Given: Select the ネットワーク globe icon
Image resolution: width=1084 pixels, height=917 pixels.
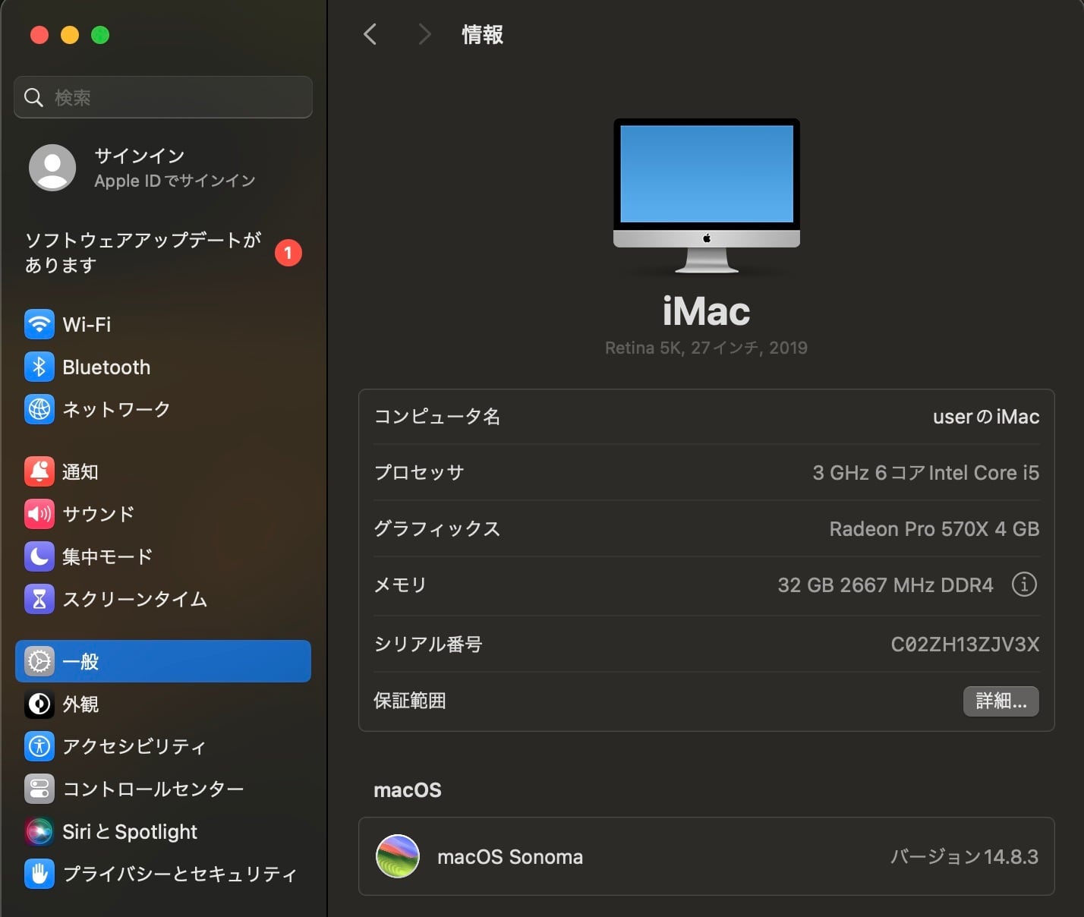Looking at the screenshot, I should click(39, 409).
